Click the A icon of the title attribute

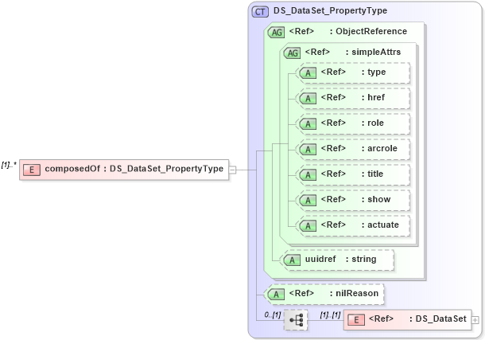[x=308, y=175]
